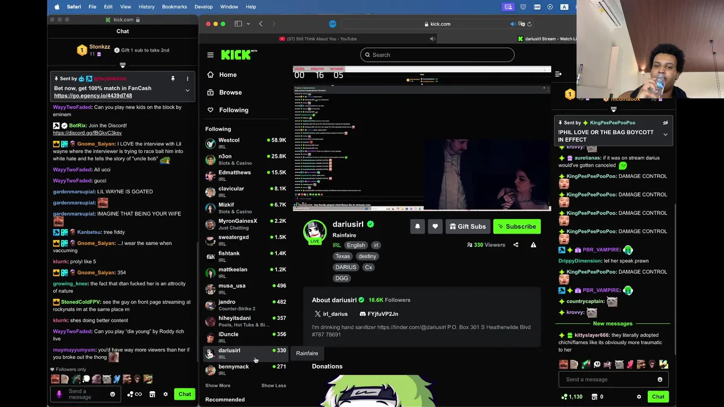Collapse left chat pinned message chevron
This screenshot has width=724, height=407.
coord(187,90)
